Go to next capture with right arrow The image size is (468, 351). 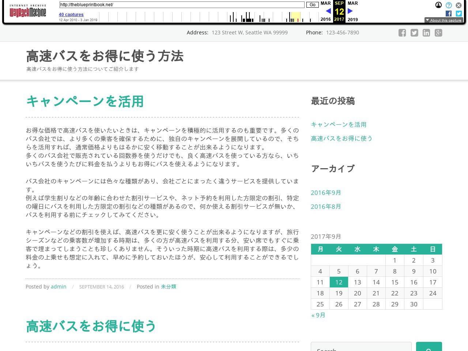pos(350,11)
